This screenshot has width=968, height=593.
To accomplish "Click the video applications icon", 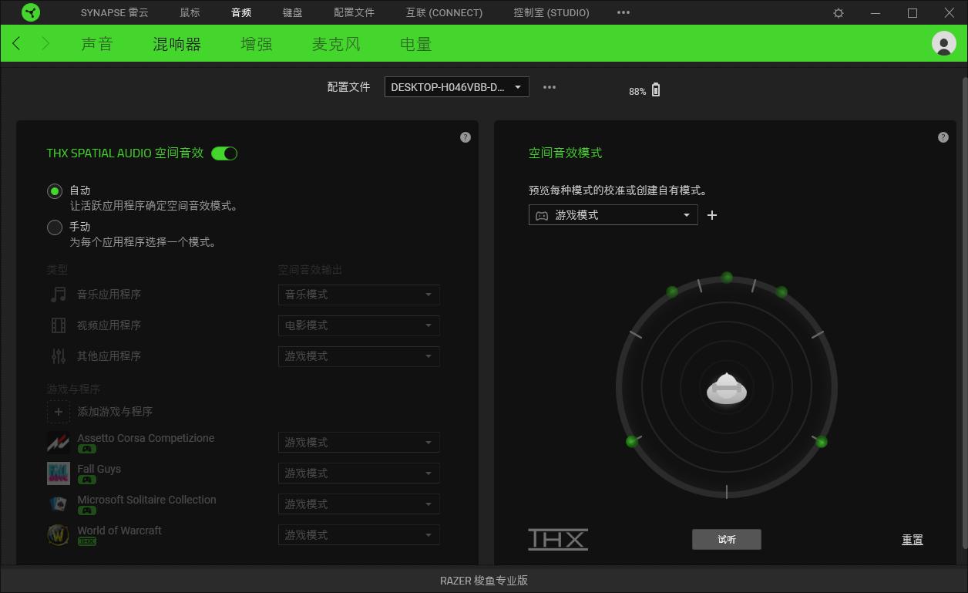I will tap(58, 325).
